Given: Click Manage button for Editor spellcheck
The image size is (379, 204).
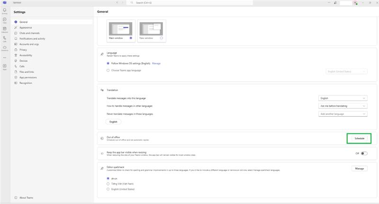Looking at the screenshot, I should coord(360,169).
